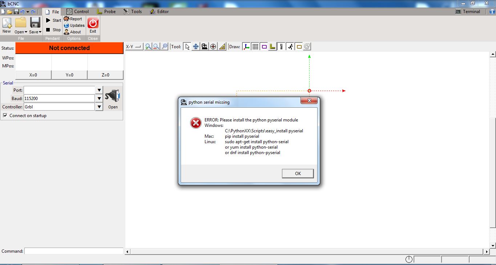This screenshot has width=496, height=265.
Task: Check for Updates
Action: coord(74,25)
